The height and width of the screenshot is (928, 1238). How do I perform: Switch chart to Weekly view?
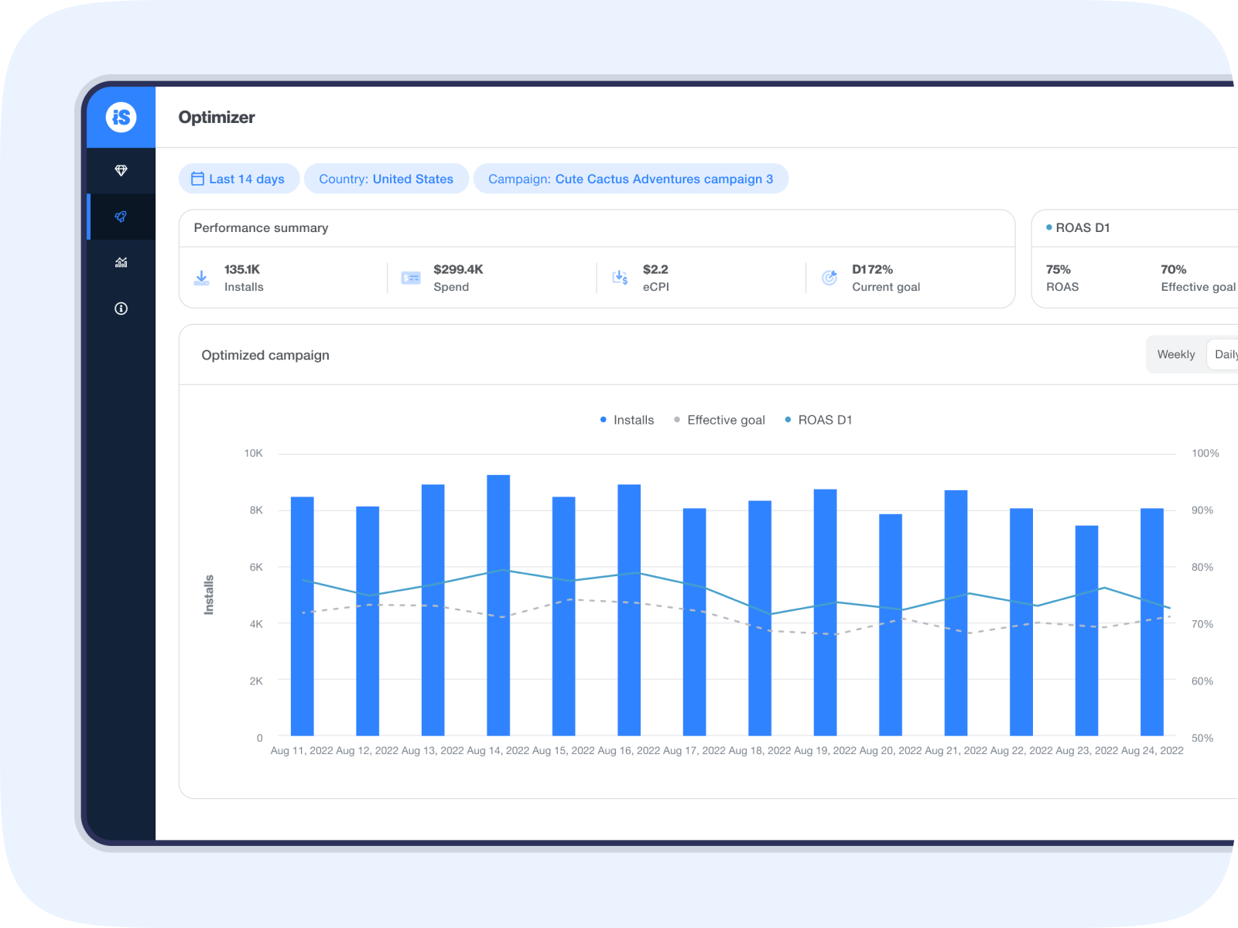[1175, 354]
